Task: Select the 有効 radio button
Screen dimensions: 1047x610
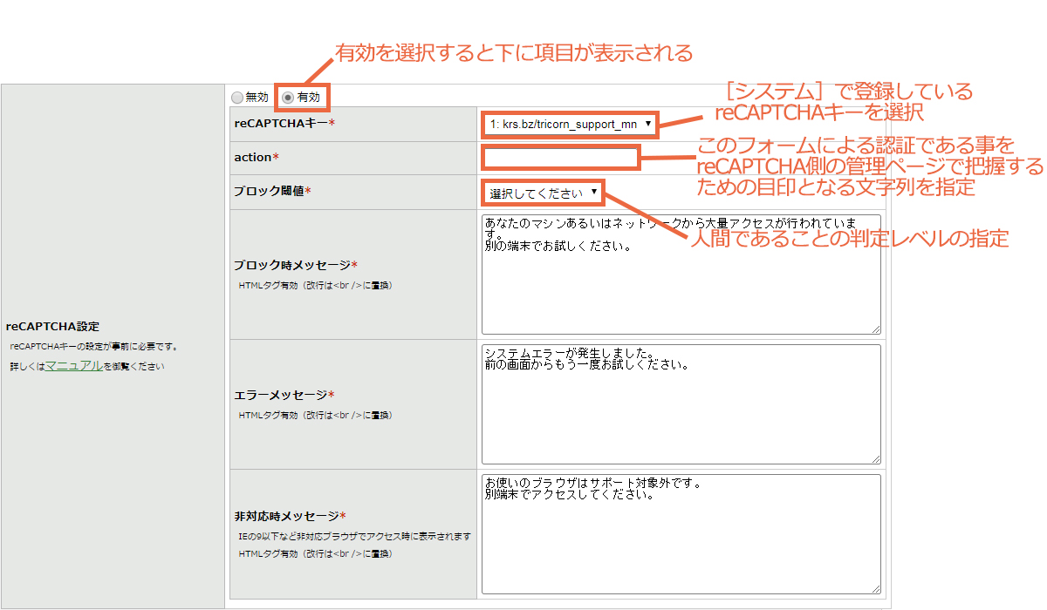Action: coord(288,98)
